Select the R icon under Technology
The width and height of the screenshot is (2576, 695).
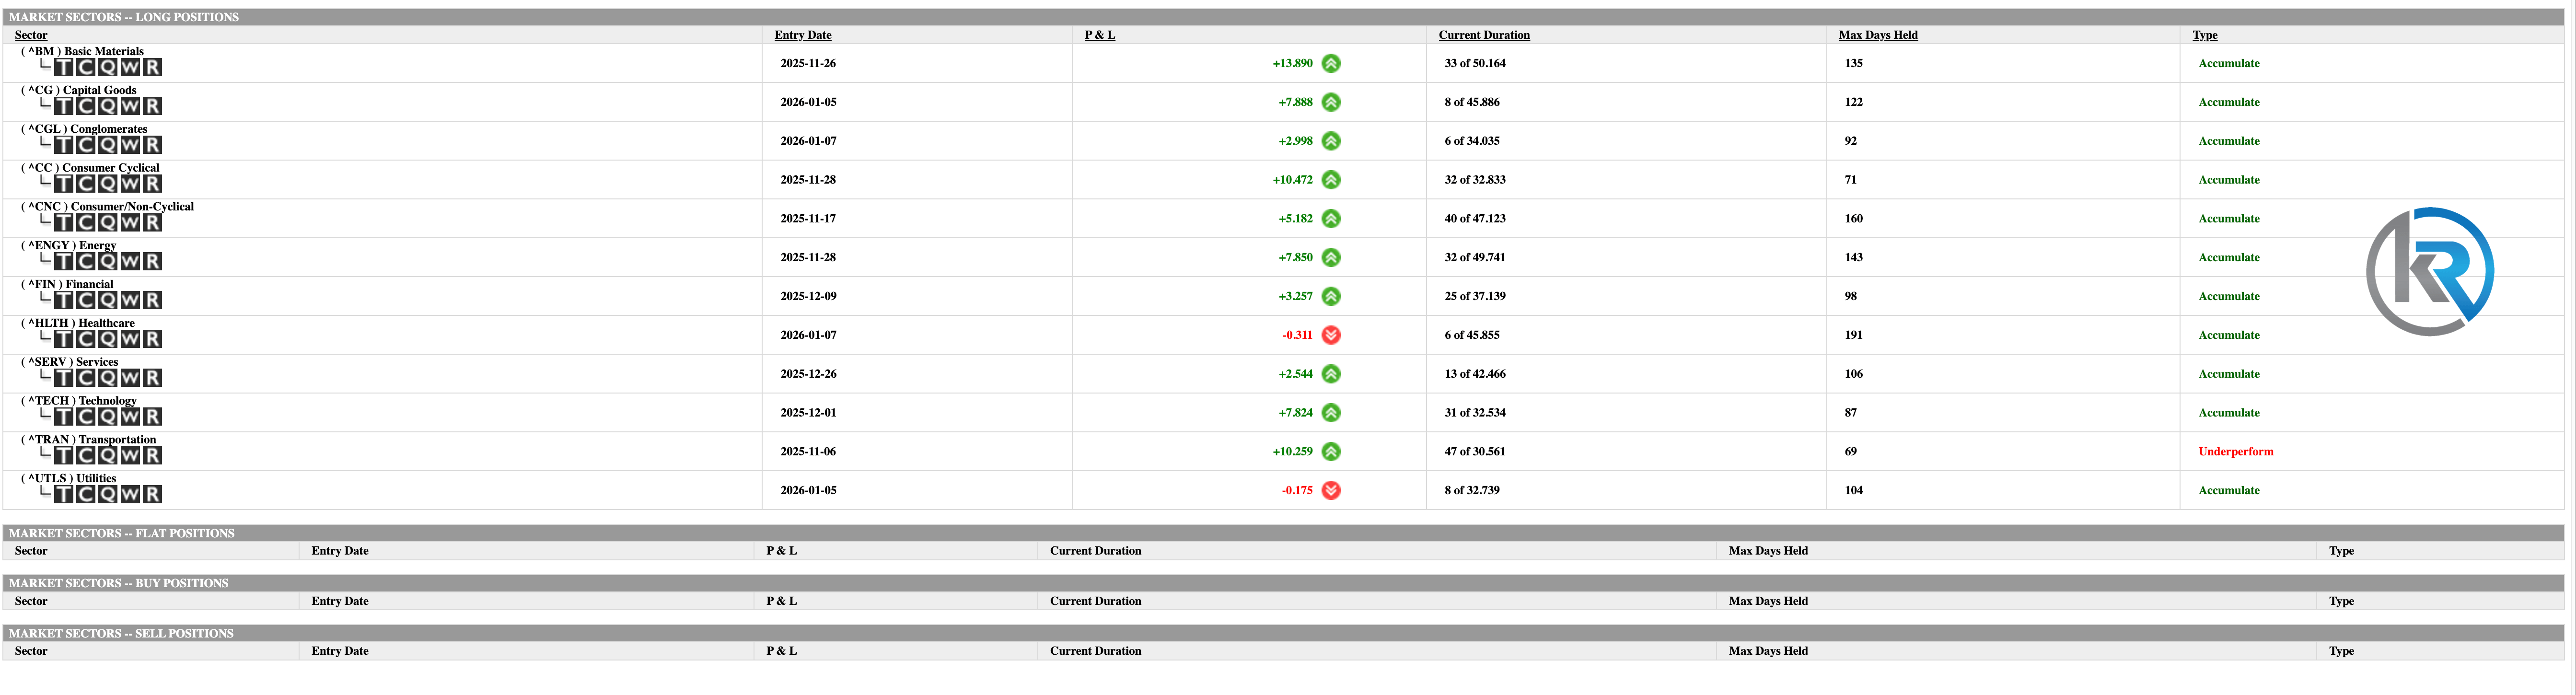pos(152,417)
